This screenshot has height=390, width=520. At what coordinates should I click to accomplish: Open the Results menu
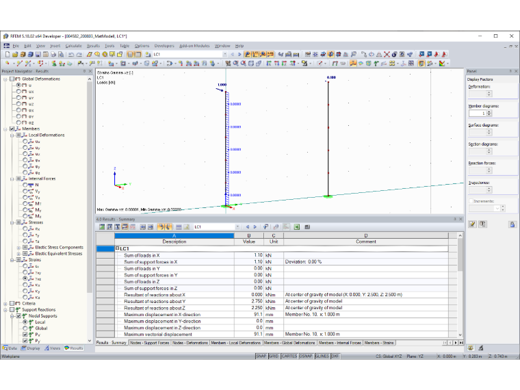point(93,46)
